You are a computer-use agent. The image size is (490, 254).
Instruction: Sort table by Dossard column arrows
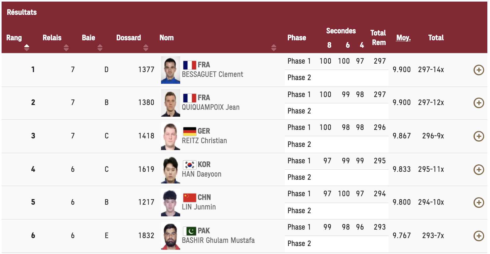[146, 48]
